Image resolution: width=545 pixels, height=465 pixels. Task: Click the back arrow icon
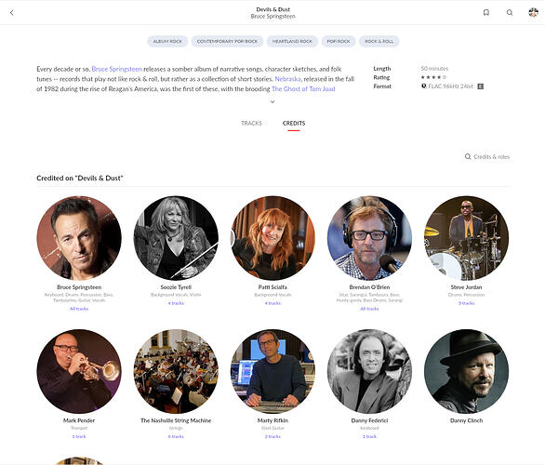(12, 13)
